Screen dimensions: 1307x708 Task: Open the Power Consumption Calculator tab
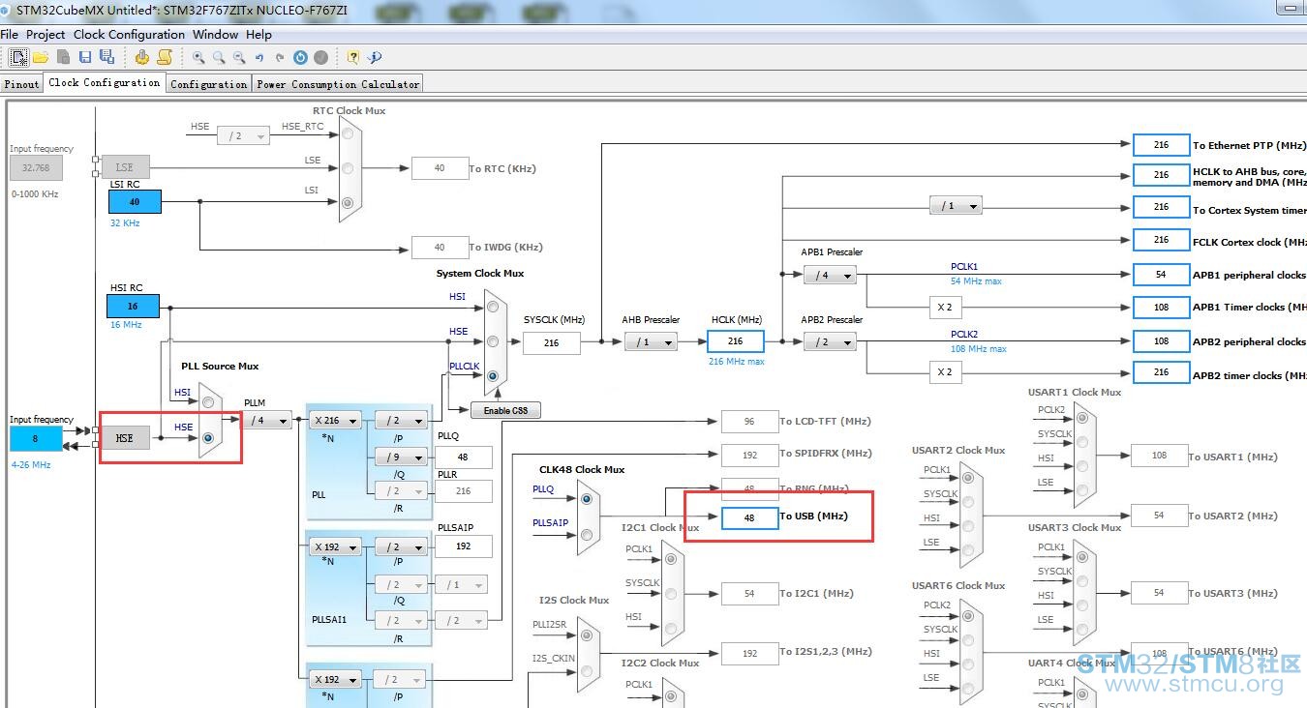coord(338,84)
